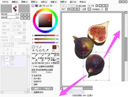This screenshot has height=97, width=128.
Task: Open the rotation angle dropdown
Action: pyautogui.click(x=69, y=9)
